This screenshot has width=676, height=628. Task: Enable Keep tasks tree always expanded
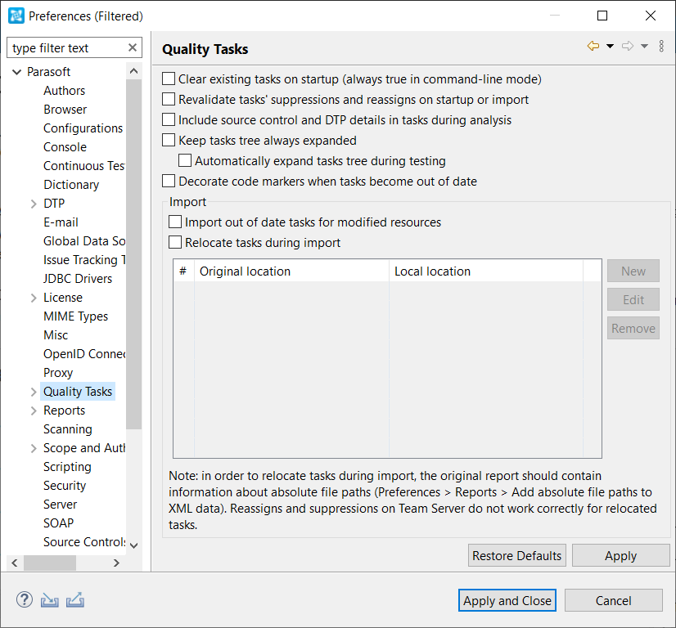169,141
